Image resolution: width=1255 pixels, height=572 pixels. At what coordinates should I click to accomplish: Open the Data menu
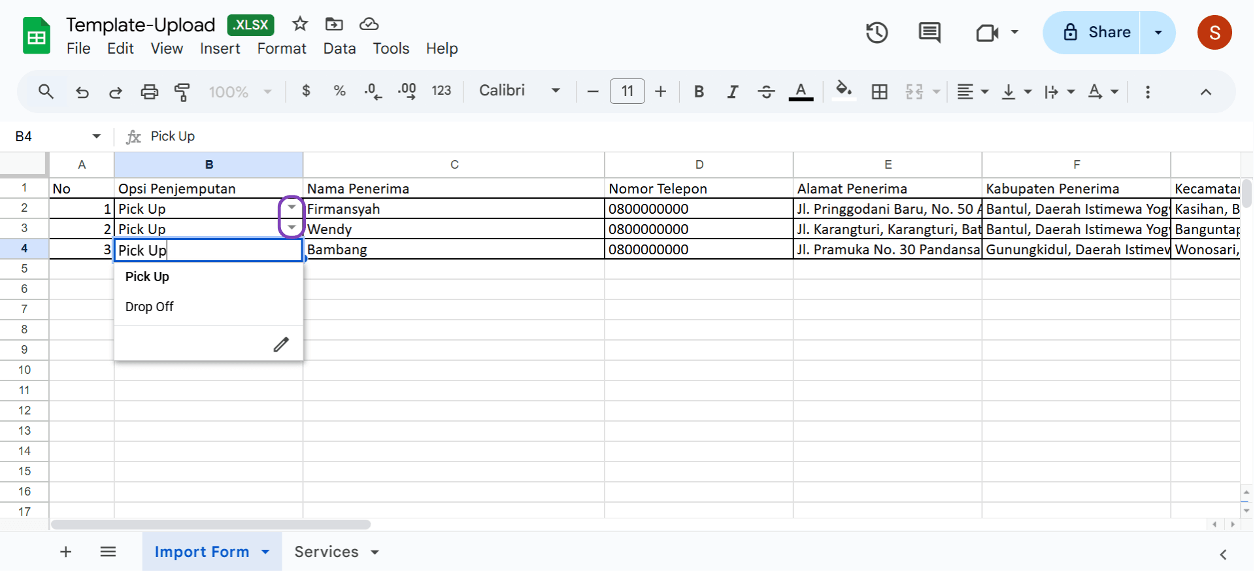click(x=339, y=48)
